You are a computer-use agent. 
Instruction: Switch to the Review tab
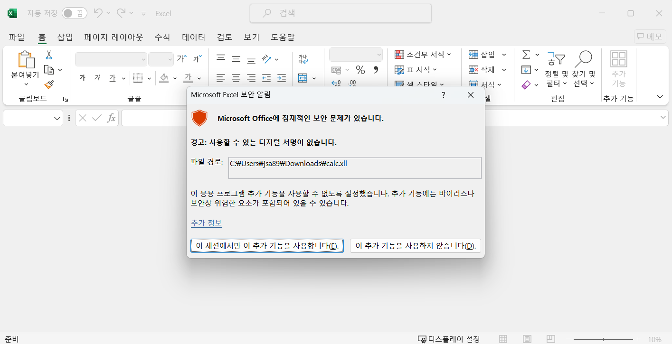click(x=225, y=37)
